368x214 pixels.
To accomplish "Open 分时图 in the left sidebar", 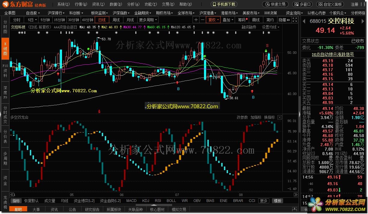I will pos(5,27).
